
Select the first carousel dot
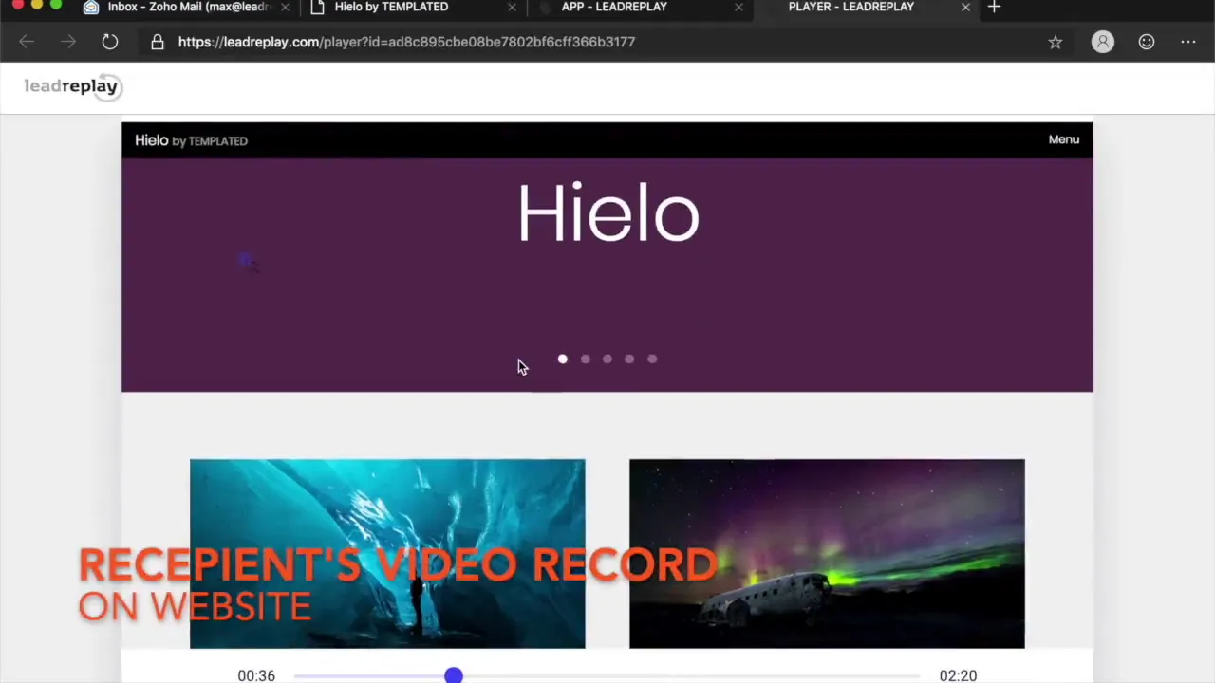(x=563, y=359)
